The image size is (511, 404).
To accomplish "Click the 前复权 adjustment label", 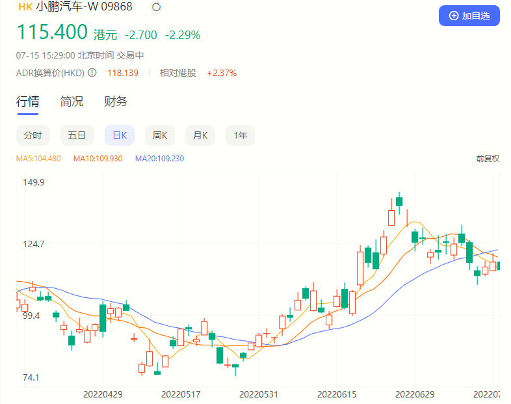I will 488,159.
